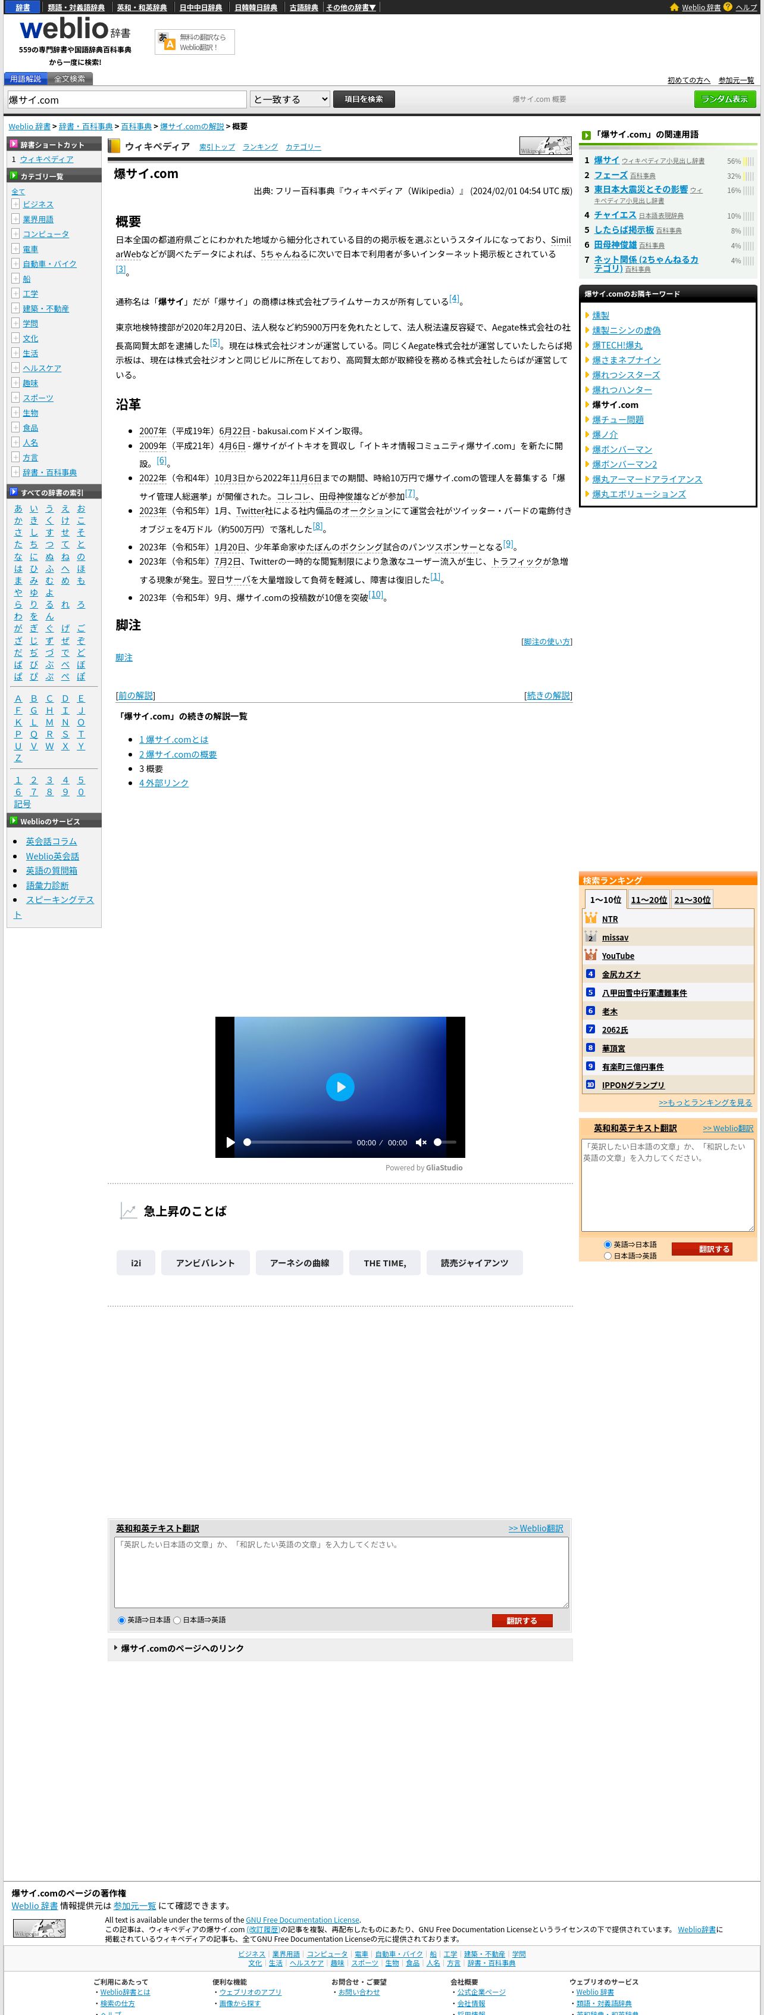Viewport: 764px width, 2015px height.
Task: Expand the 人名 category
Action: click(x=15, y=443)
